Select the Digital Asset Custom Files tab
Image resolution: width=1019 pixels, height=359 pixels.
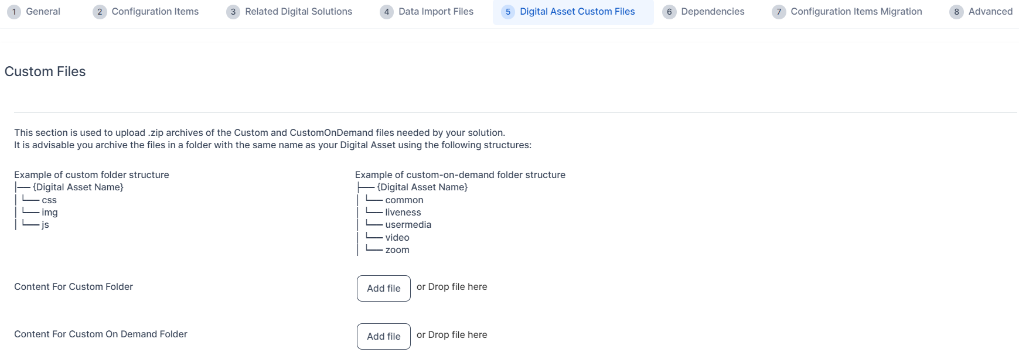click(577, 12)
